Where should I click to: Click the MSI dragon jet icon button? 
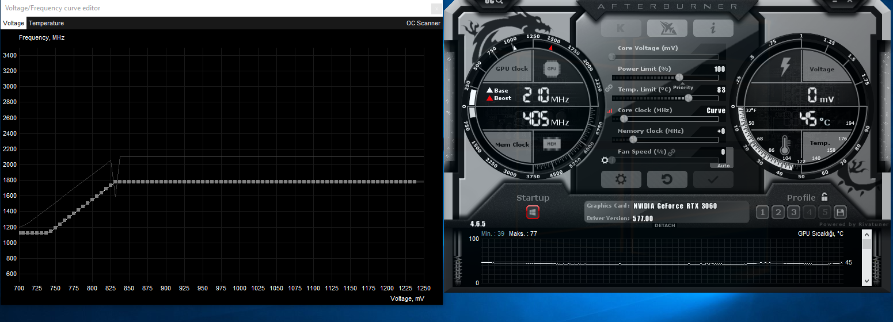coord(667,28)
